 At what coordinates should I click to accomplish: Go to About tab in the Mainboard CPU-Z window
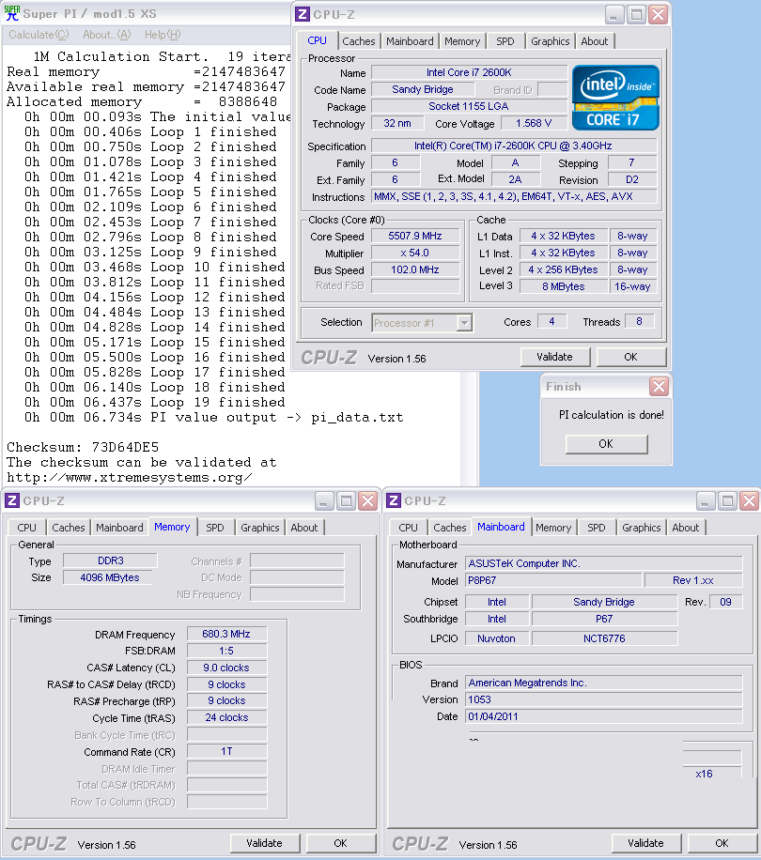click(x=686, y=528)
